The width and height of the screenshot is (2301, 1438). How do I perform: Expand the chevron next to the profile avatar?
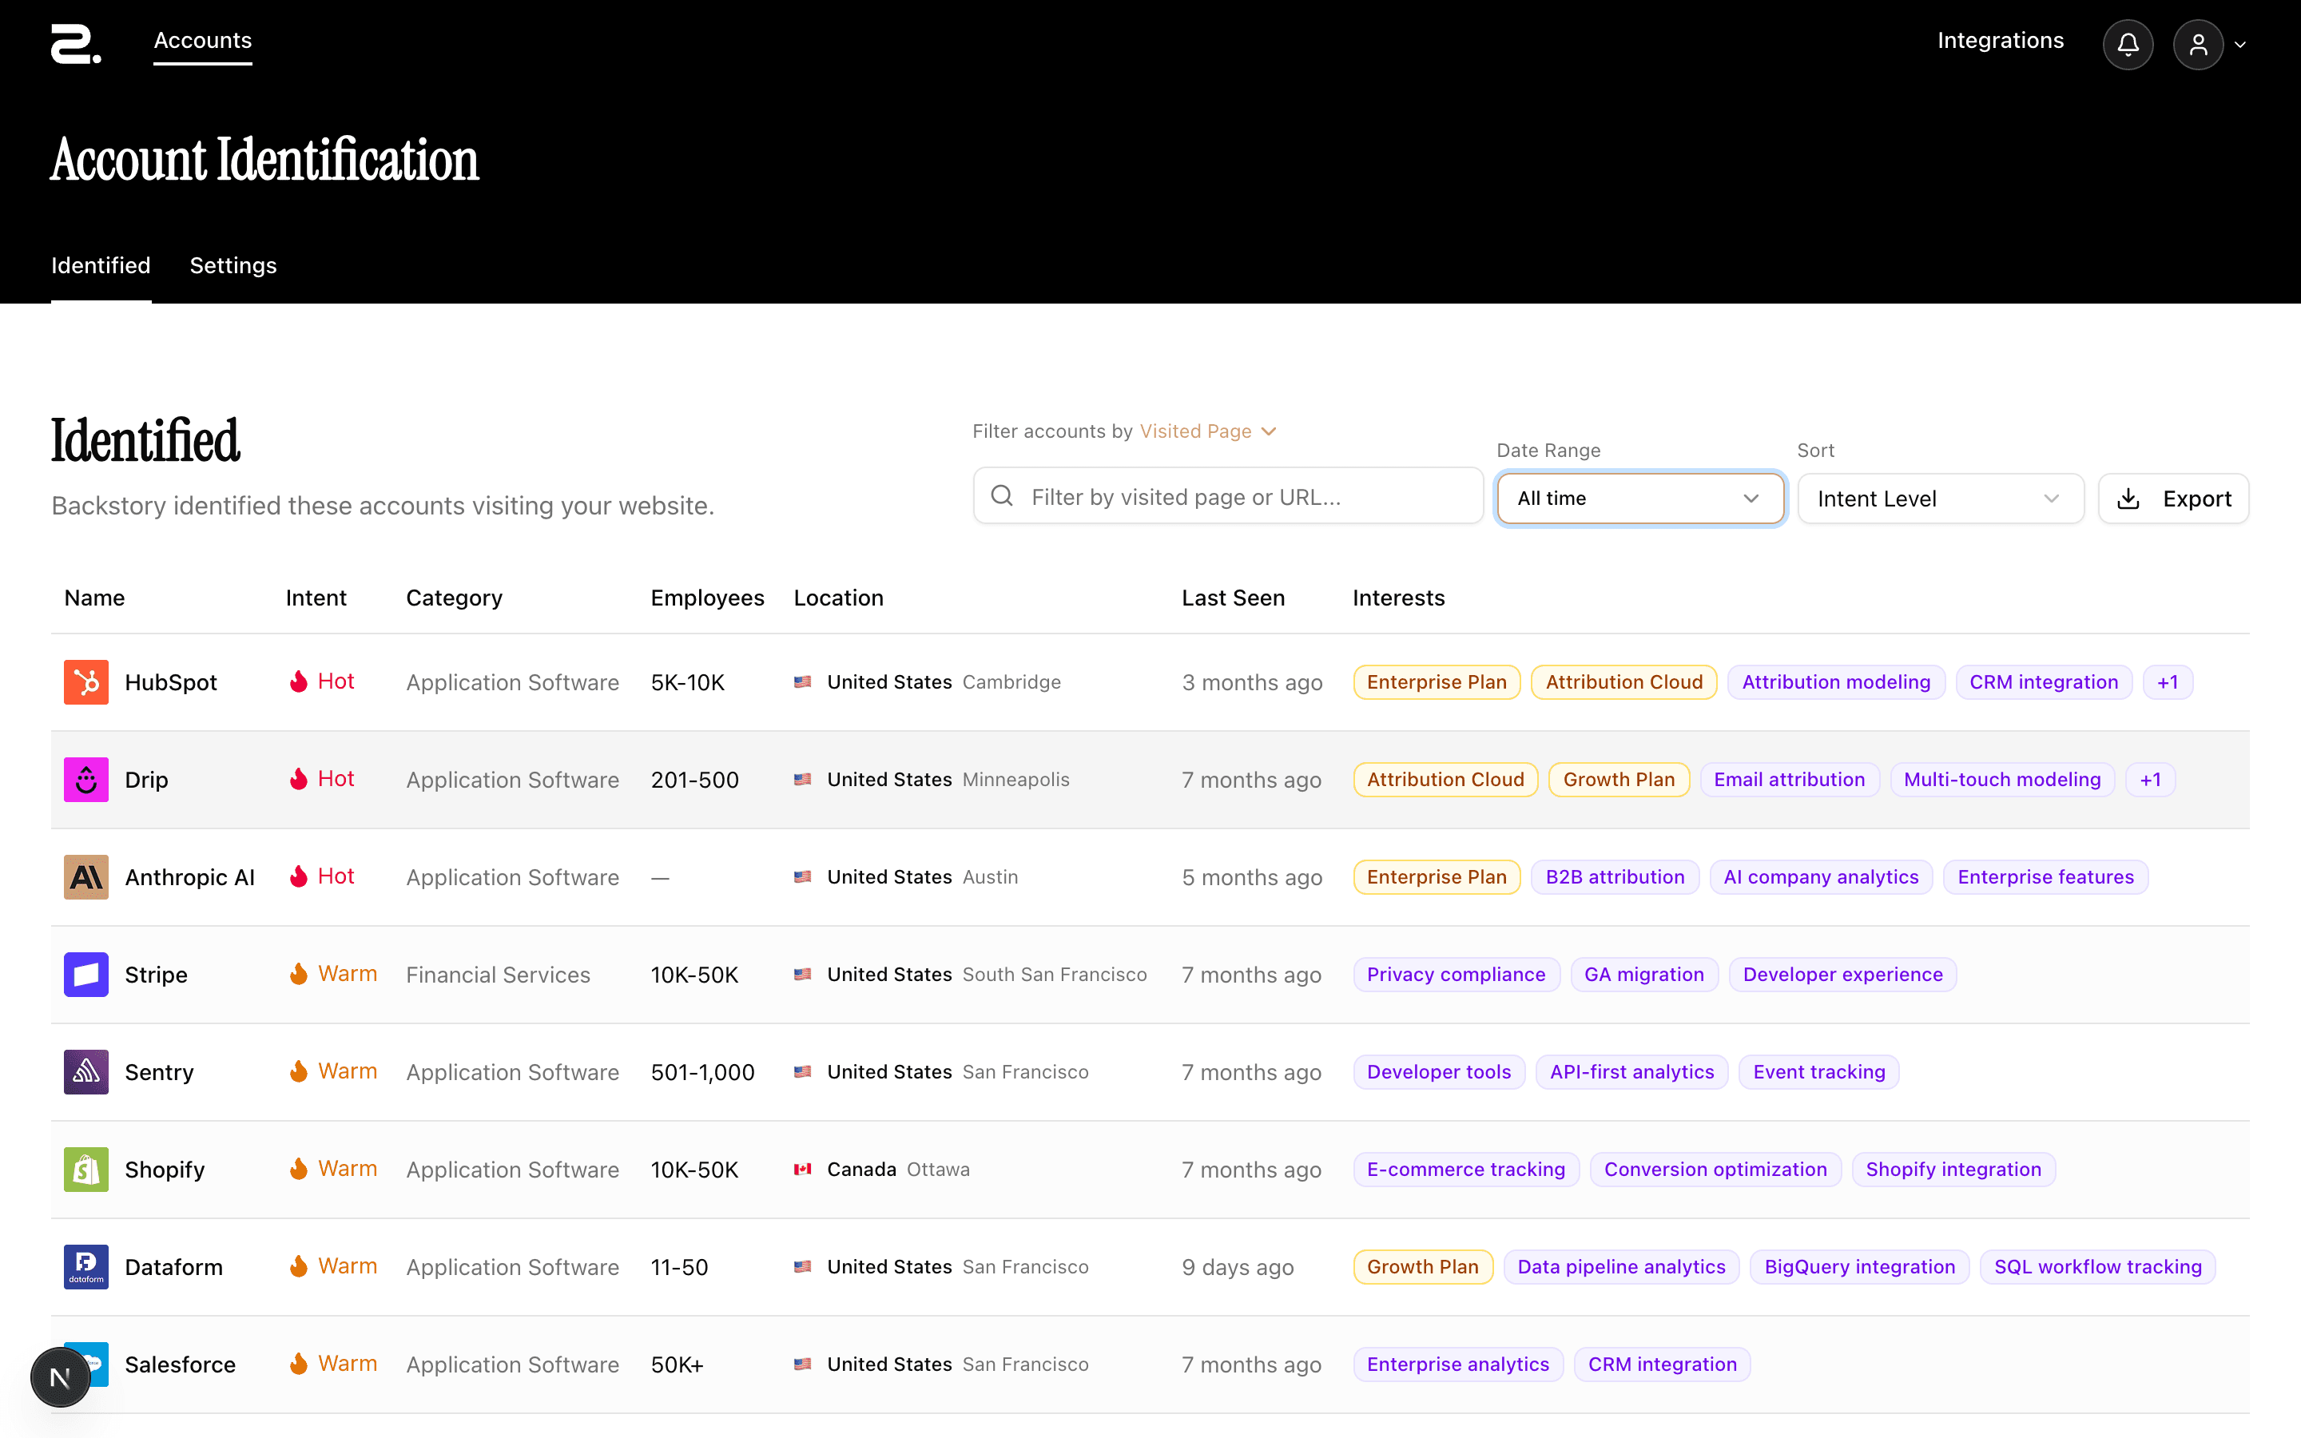[2240, 45]
